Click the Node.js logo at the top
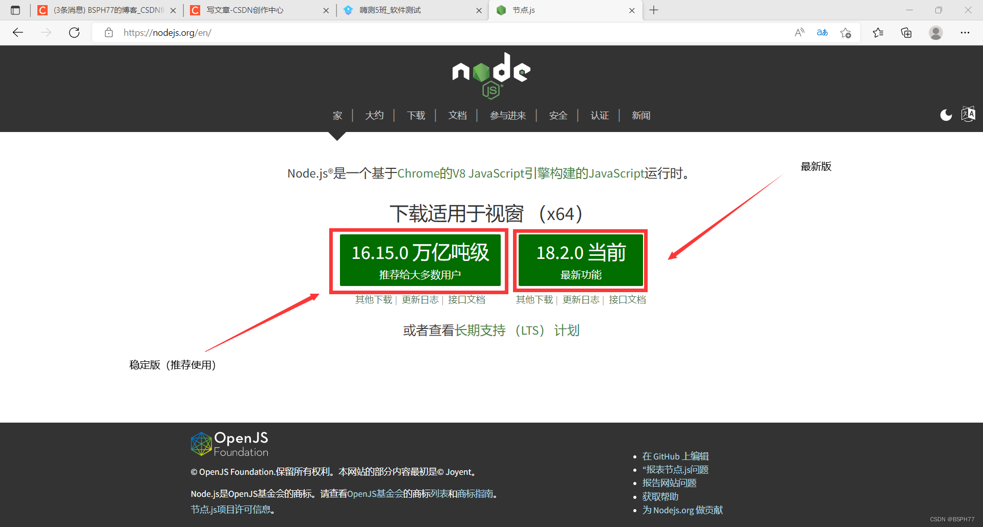 pyautogui.click(x=490, y=74)
